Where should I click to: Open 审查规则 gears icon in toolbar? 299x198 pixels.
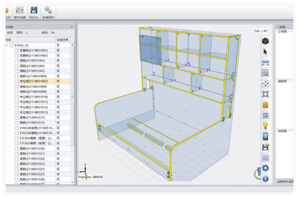(x=48, y=10)
